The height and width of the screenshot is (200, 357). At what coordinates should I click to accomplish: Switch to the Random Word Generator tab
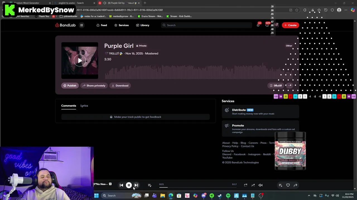click(x=30, y=3)
